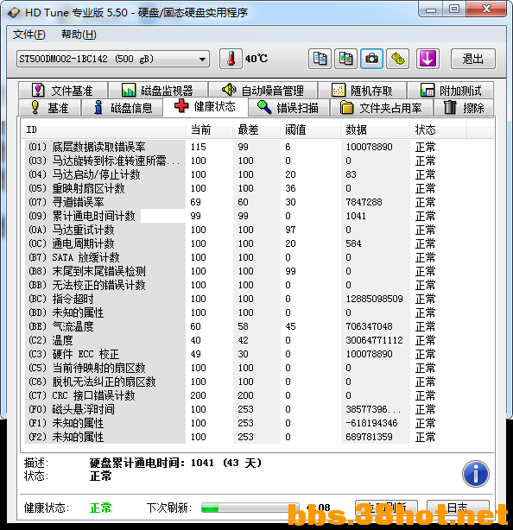
Task: Click the green refresh progress bar
Action: pos(250,508)
